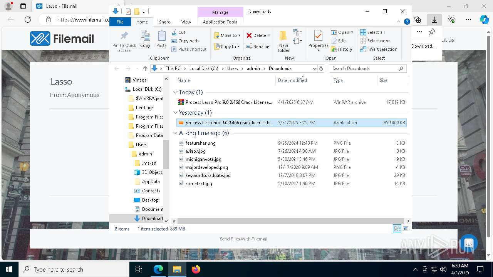
Task: Click Cut in Clipboard group
Action: [178, 32]
